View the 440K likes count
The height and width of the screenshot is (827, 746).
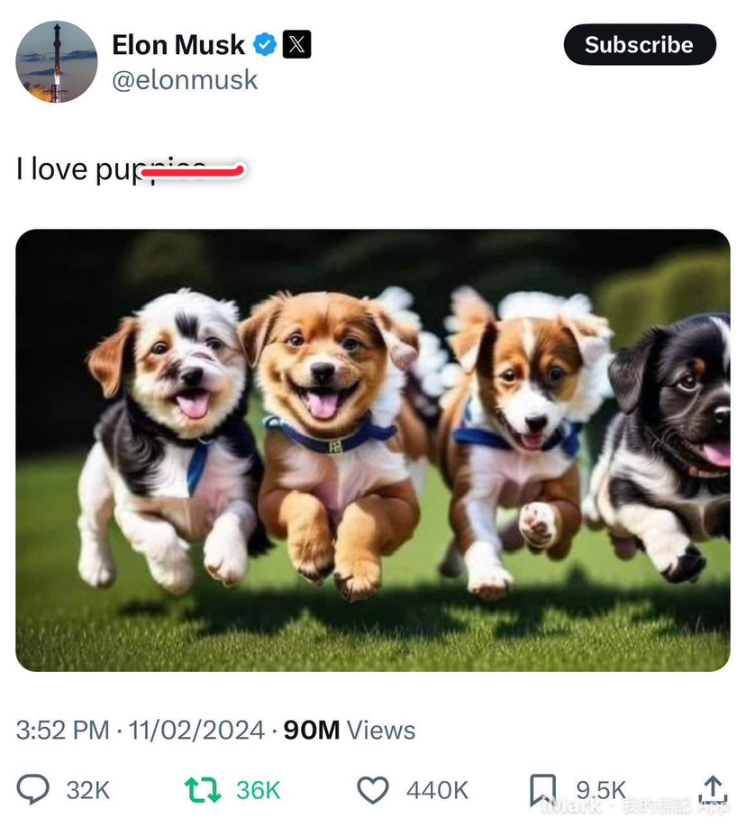437,790
